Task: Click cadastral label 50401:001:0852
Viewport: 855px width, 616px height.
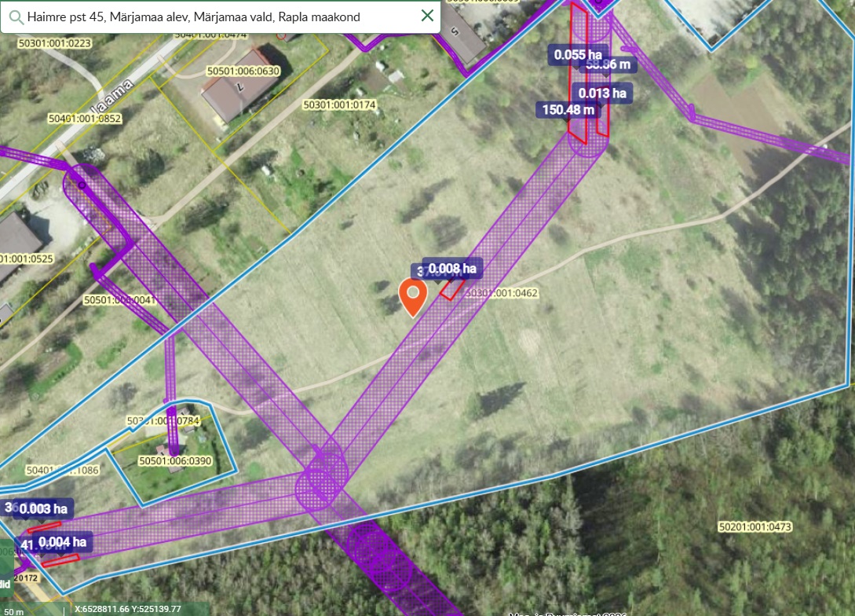Action: [85, 119]
